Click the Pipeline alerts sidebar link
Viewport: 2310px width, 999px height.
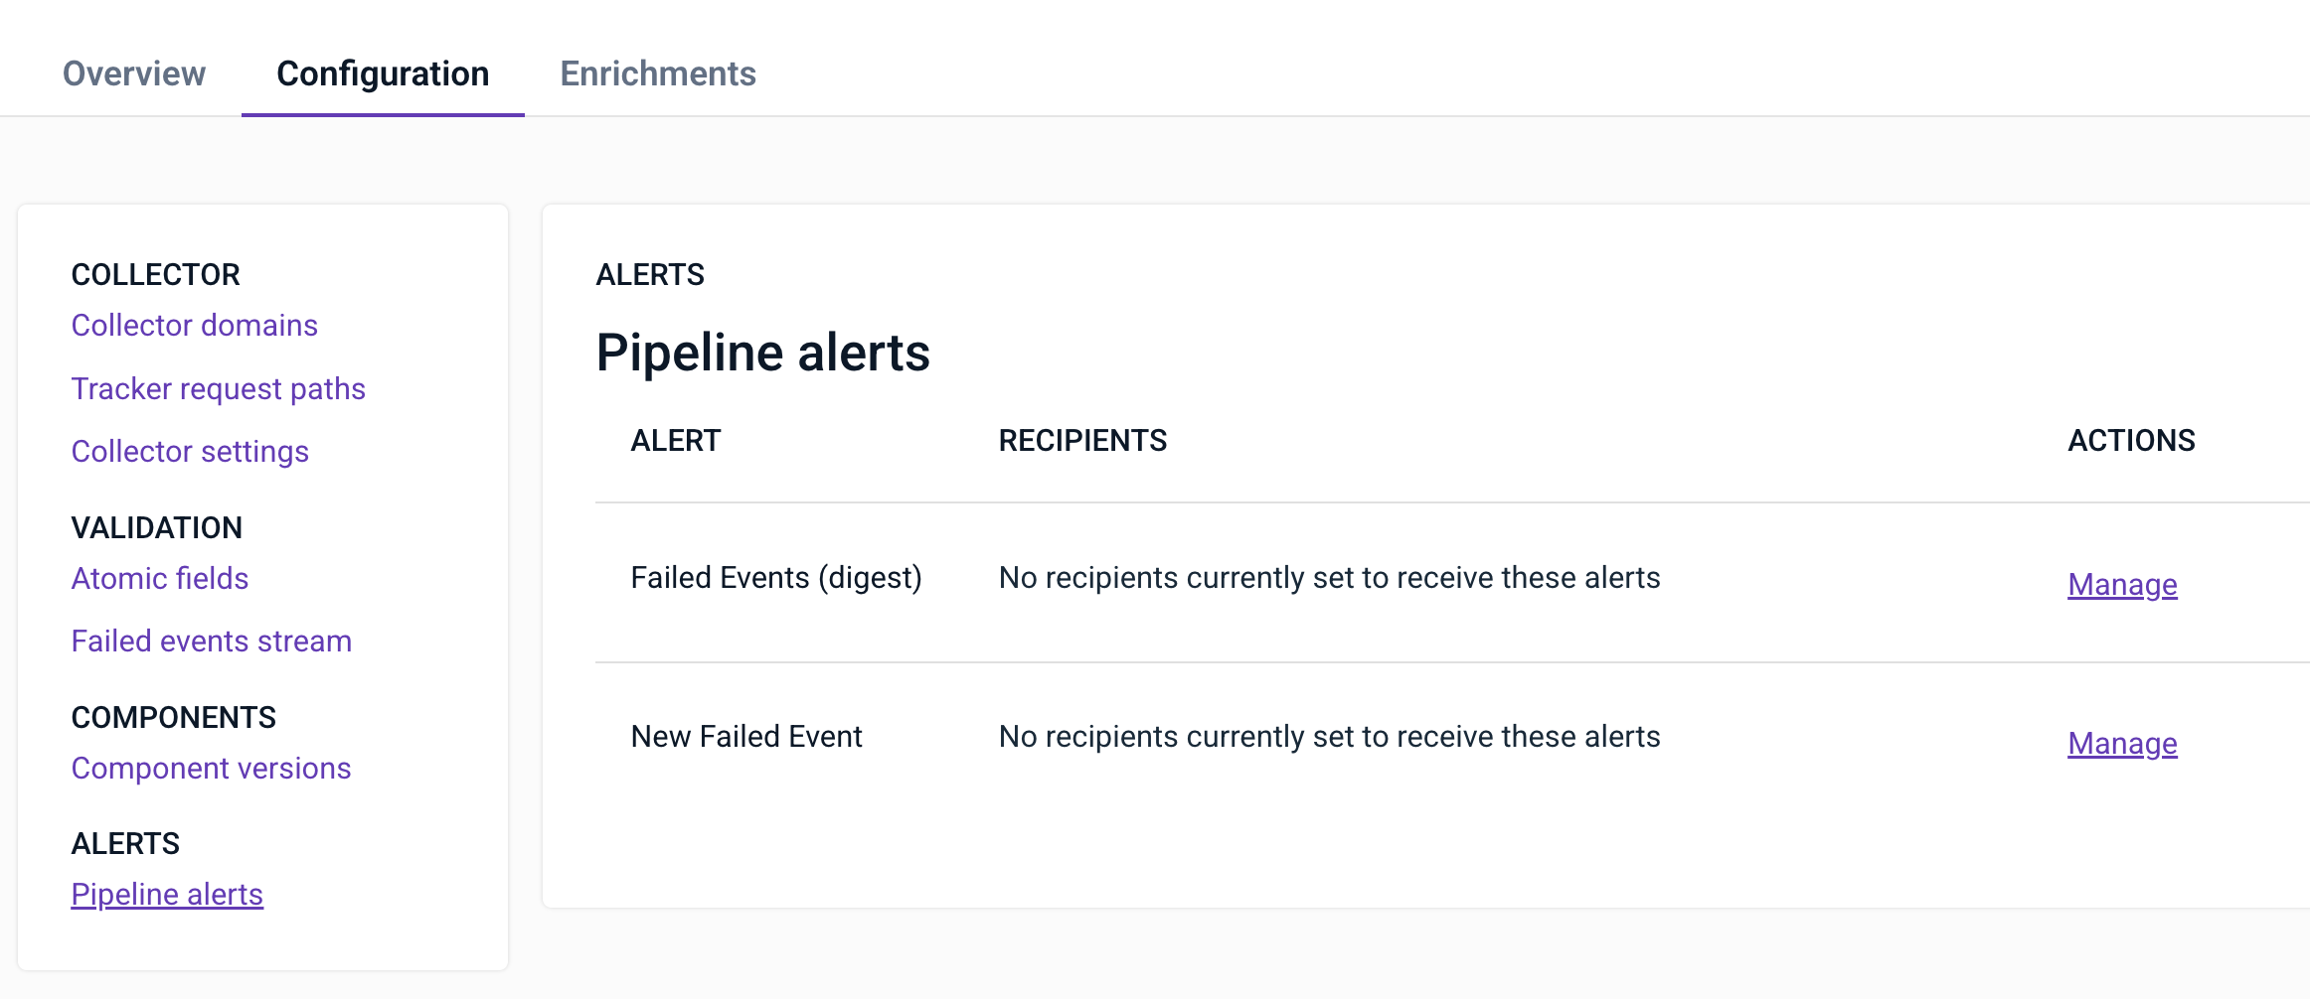tap(167, 895)
